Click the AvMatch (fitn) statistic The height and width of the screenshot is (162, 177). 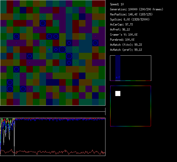click(x=126, y=45)
